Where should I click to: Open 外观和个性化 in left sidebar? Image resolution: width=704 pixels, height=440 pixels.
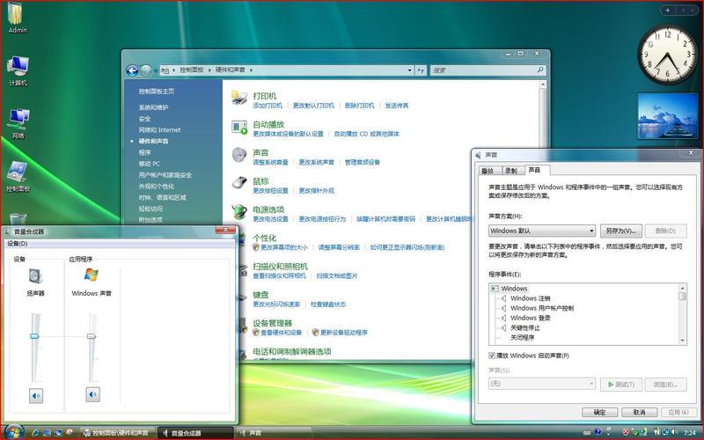tap(157, 186)
